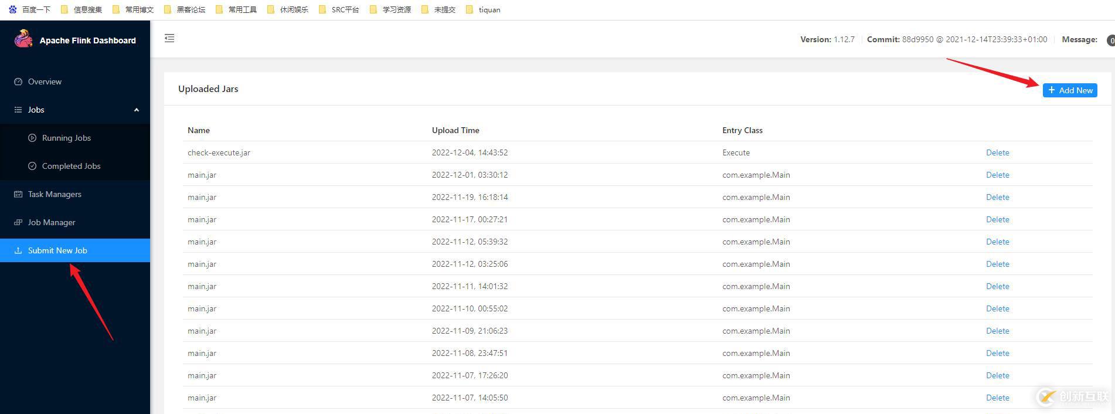Click the 2022-11-12, 03:25:06 upload time
Viewport: 1115px width, 414px height.
coord(470,264)
